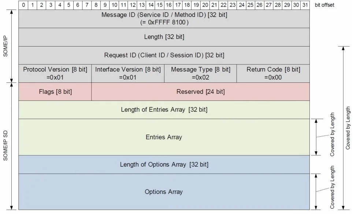This screenshot has height=214, width=353.
Task: Click the green Entries Array block
Action: coord(164,137)
